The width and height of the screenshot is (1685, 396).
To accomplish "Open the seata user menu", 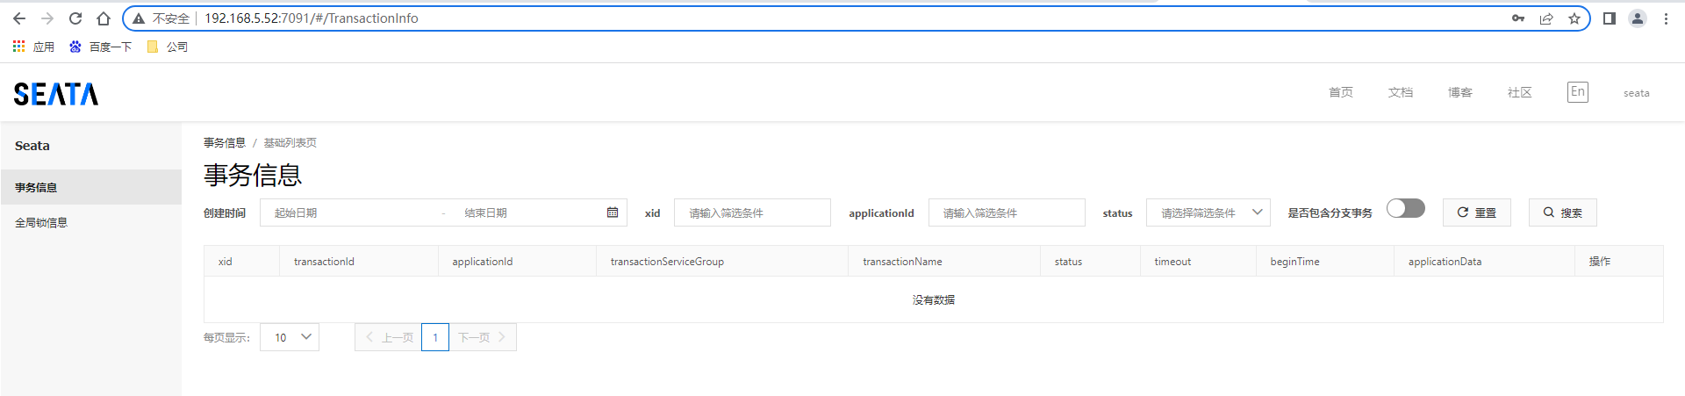I will click(1637, 93).
